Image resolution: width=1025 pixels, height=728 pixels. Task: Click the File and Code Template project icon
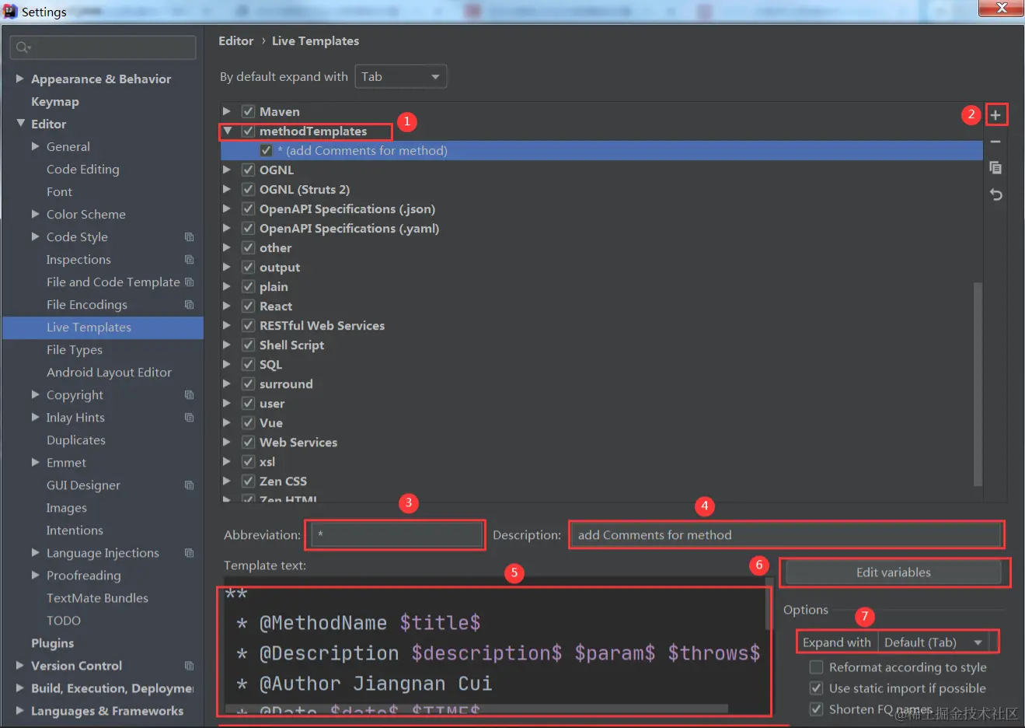[x=189, y=282]
